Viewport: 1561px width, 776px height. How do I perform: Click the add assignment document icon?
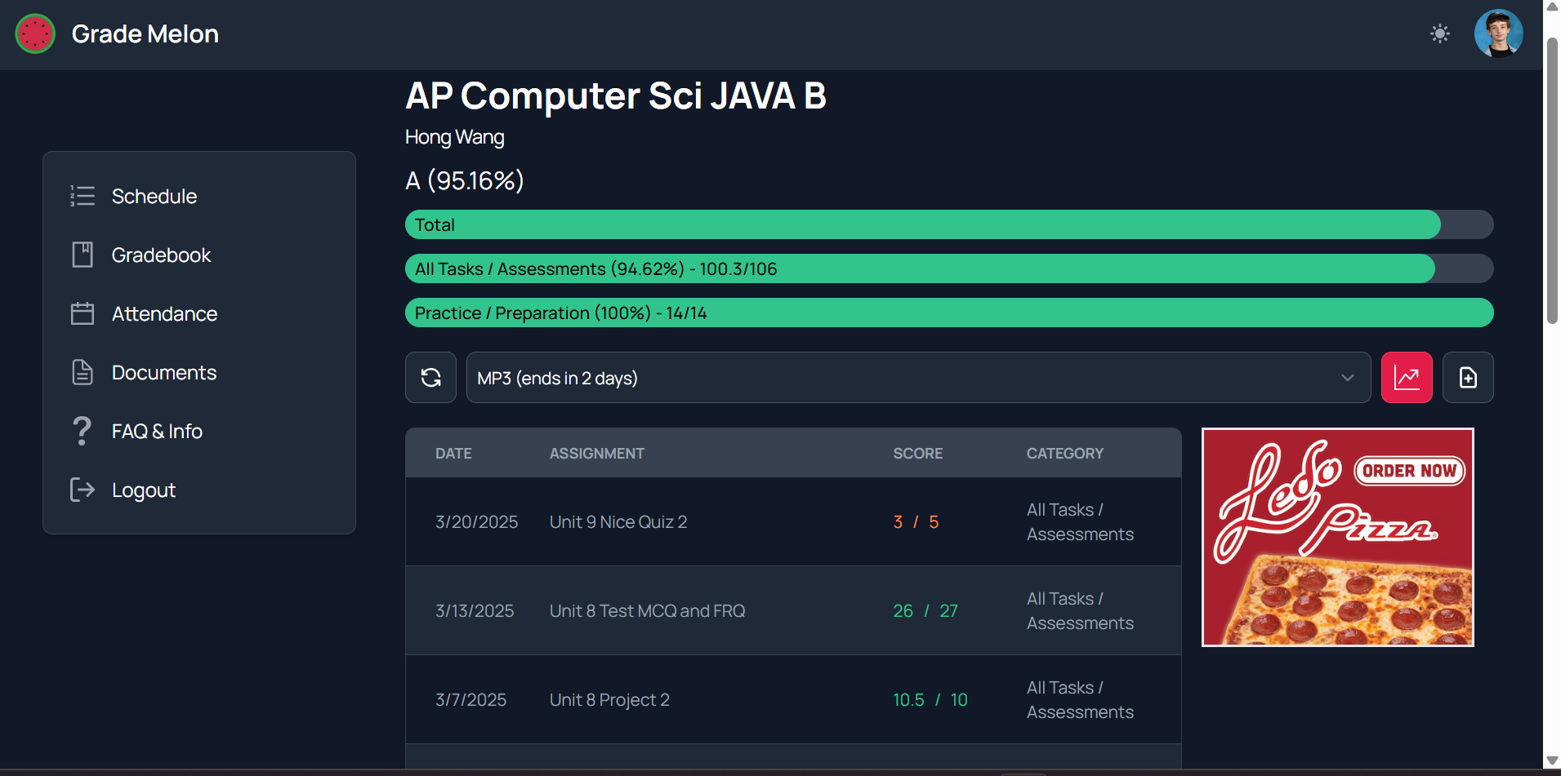pos(1468,377)
